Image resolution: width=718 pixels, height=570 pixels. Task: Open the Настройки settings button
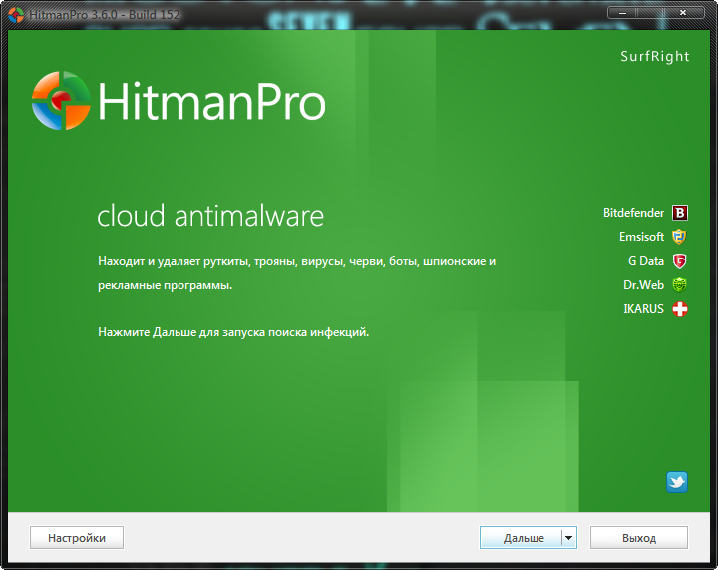(x=77, y=538)
